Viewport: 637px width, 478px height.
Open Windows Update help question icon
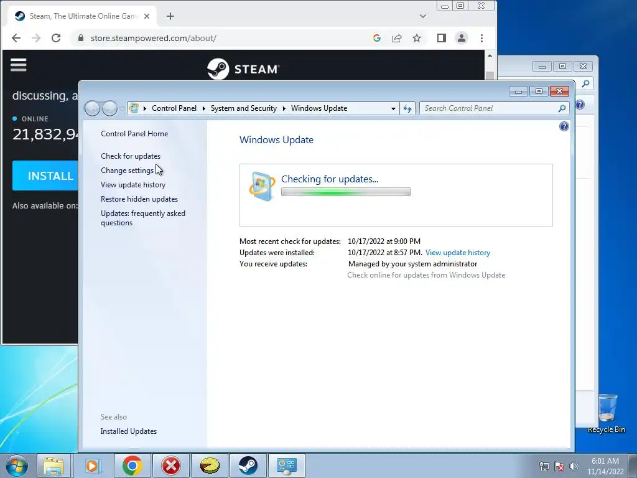(x=564, y=126)
